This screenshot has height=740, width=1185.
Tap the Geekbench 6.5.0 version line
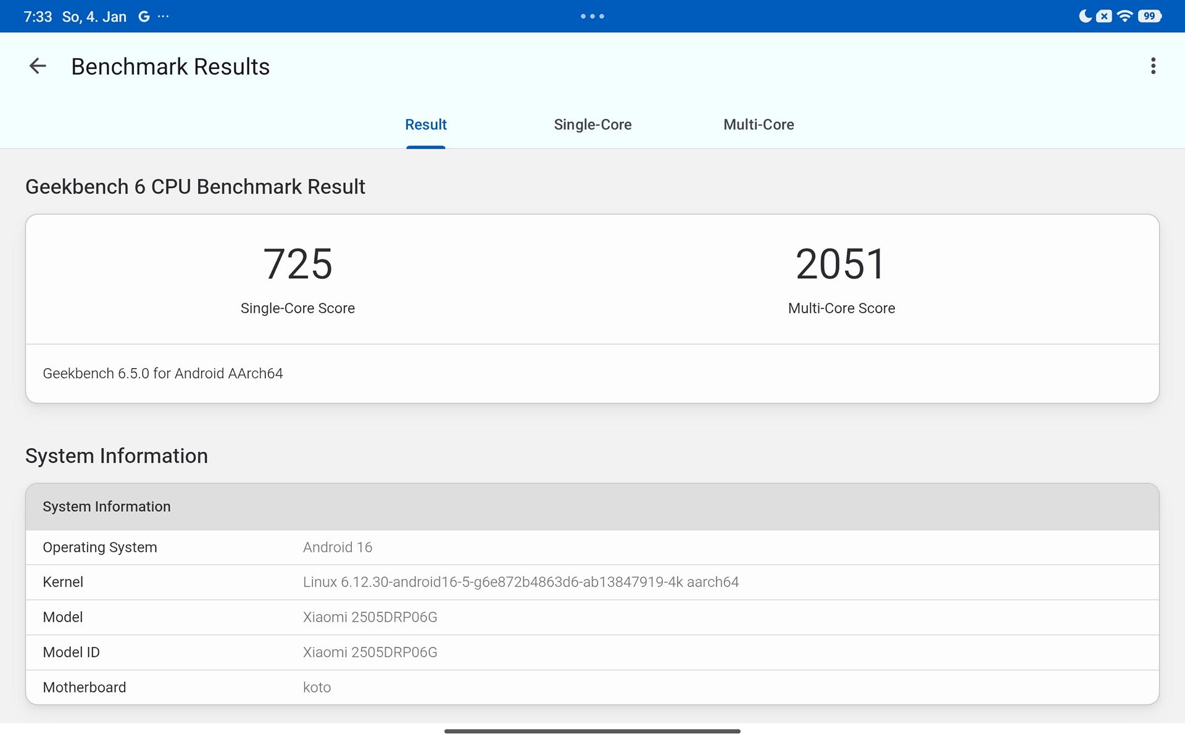click(x=163, y=374)
